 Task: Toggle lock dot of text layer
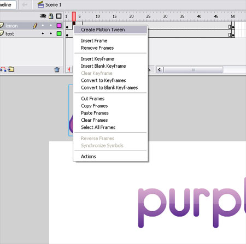click(x=51, y=33)
